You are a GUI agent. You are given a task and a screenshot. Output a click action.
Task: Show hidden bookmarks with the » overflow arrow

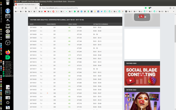coord(174,12)
